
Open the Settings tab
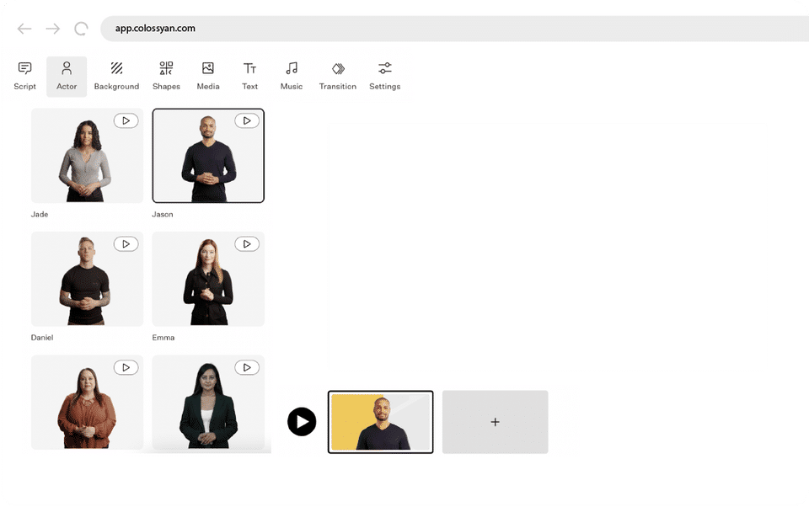coord(385,77)
